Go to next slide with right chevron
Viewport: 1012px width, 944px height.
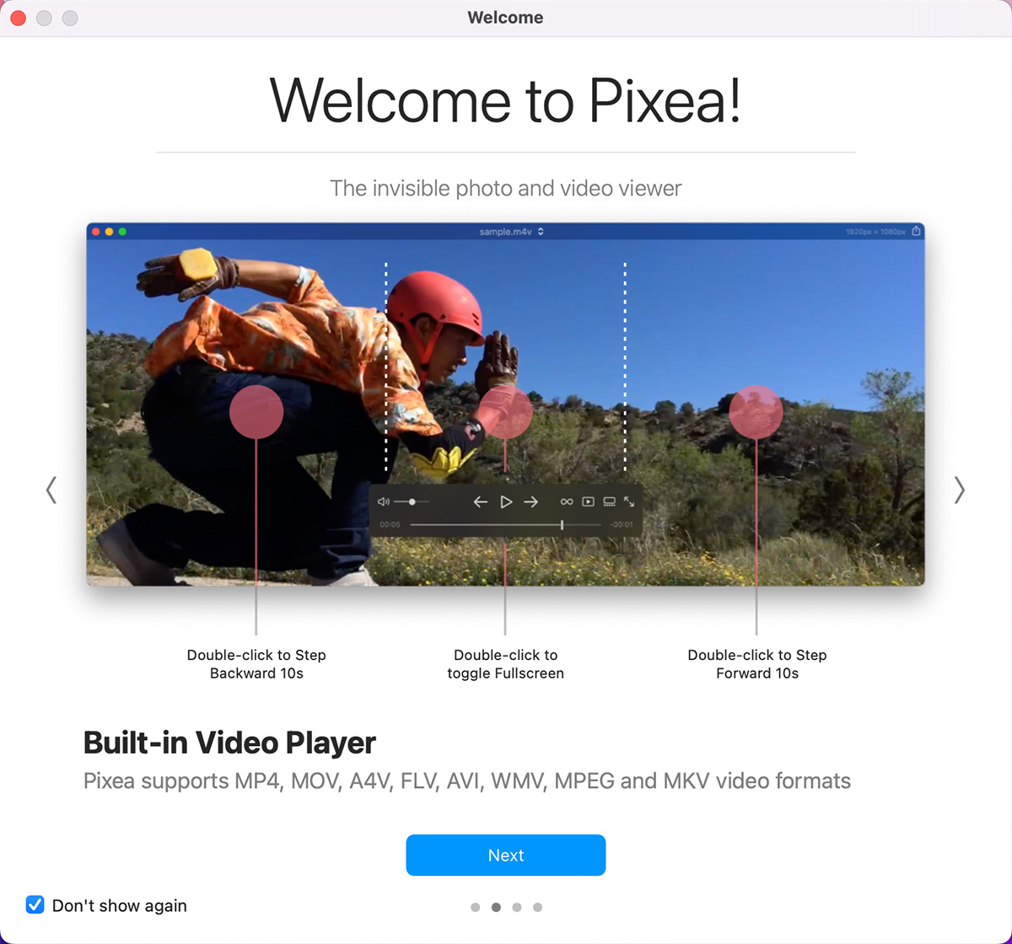(959, 490)
